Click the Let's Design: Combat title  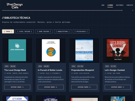(115, 70)
